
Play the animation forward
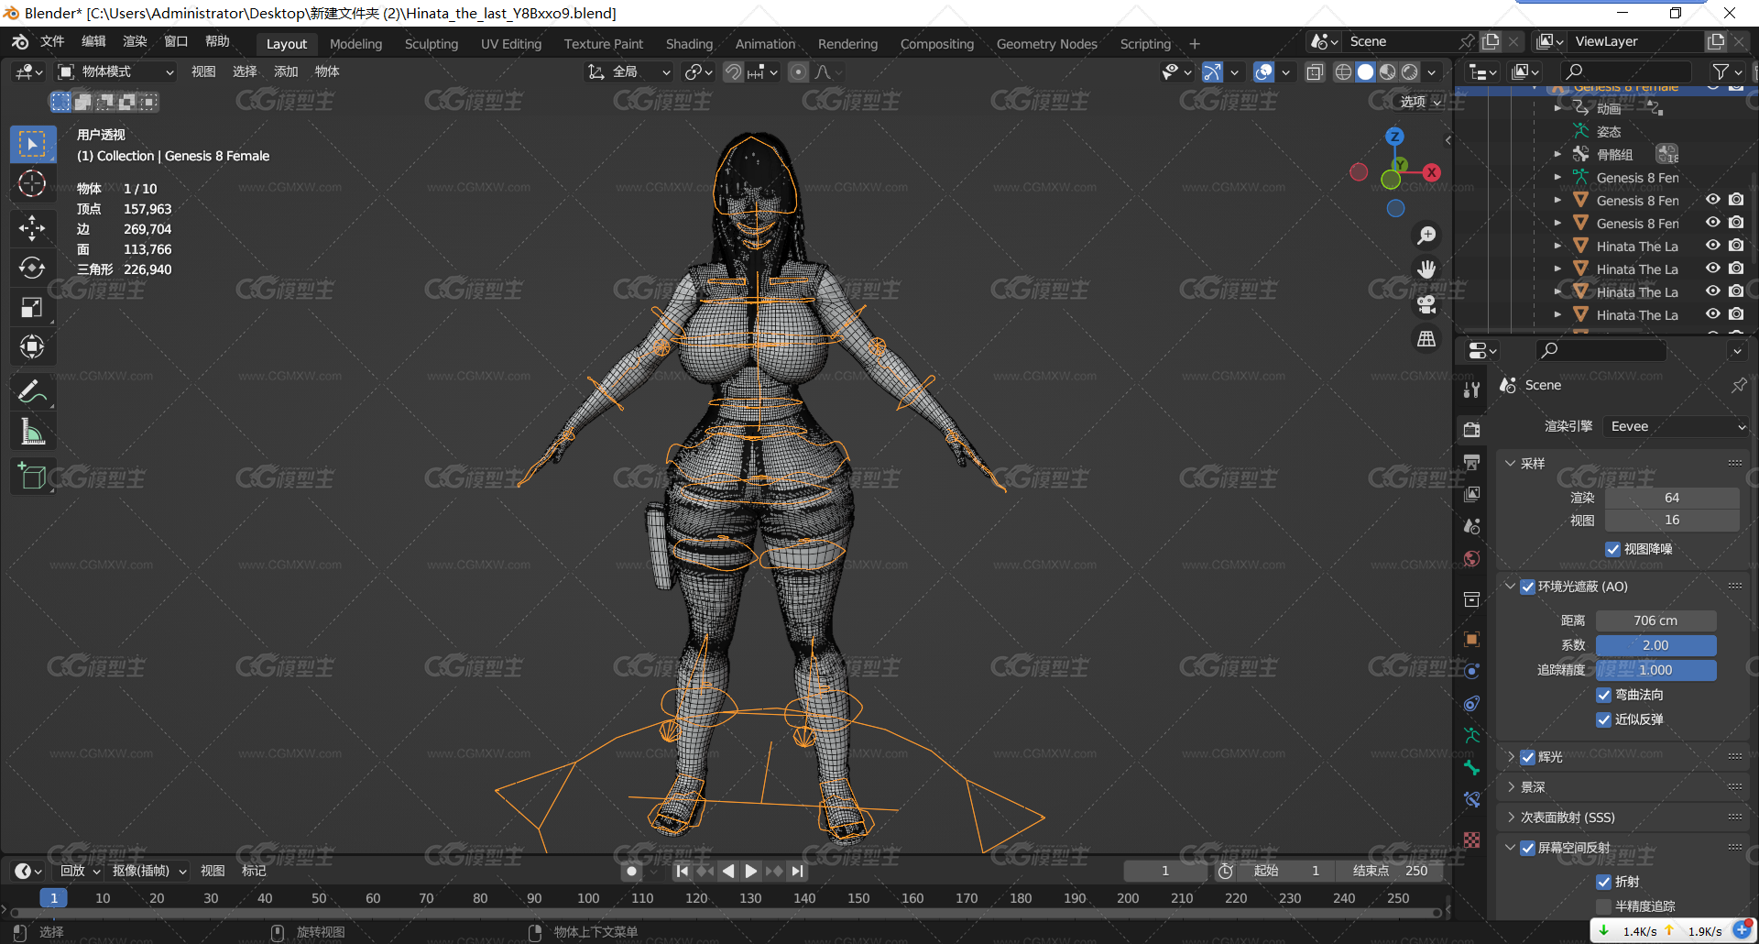coord(751,871)
